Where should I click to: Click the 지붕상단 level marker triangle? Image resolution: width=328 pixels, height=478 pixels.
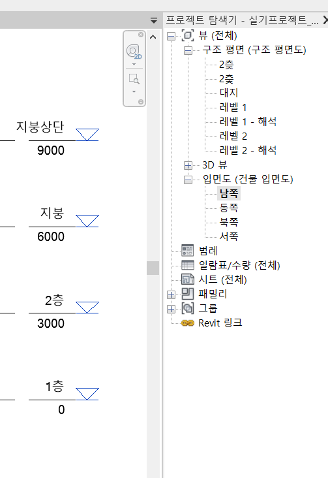pos(87,135)
